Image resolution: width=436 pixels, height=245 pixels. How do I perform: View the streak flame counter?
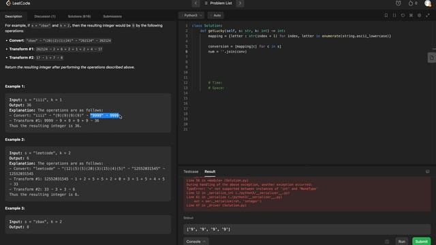(413, 3)
